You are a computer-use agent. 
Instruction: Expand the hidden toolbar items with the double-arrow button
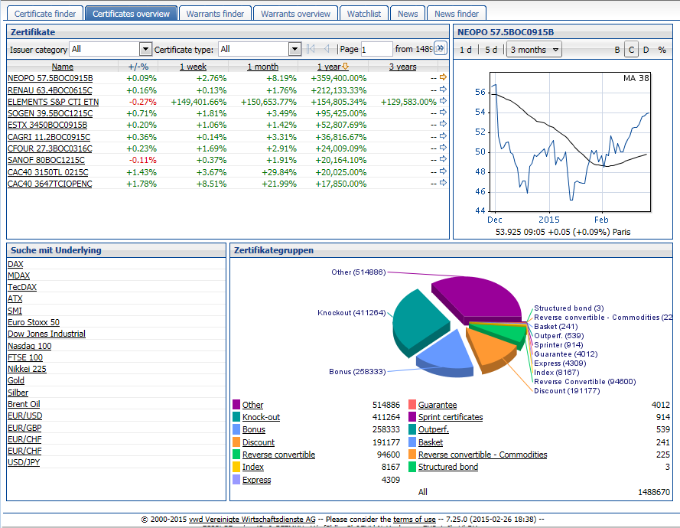[440, 49]
